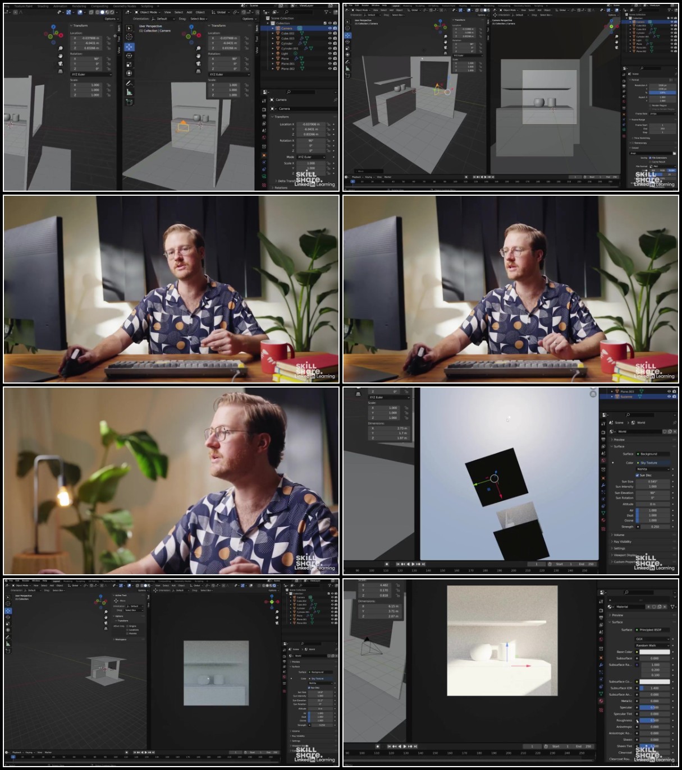Open XYZ Euler rotation mode in orange-camera viewport sidebar

(229, 74)
